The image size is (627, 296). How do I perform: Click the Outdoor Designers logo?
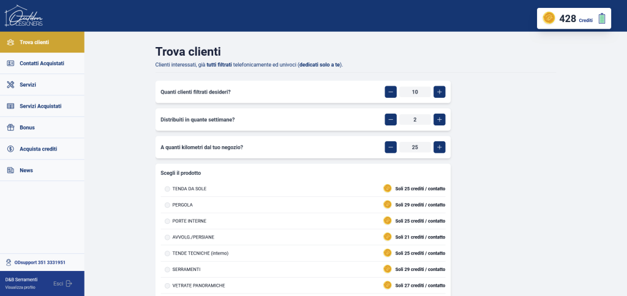pos(24,16)
